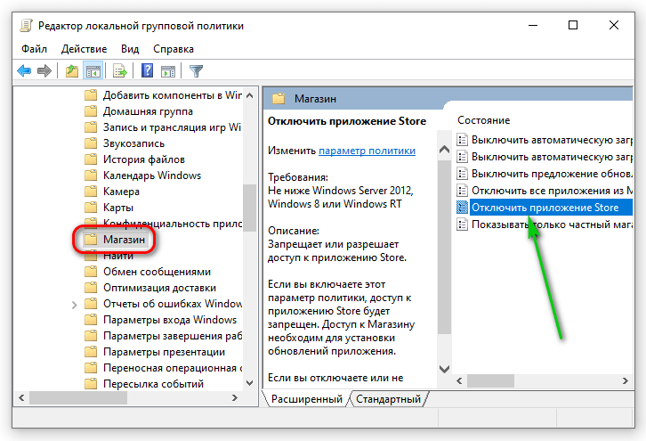Click folder icon beside Камера

(91, 192)
